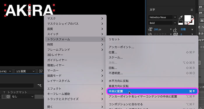This screenshot has height=109, width=204.
Task: Open the マスク submenu
Action: click(75, 19)
